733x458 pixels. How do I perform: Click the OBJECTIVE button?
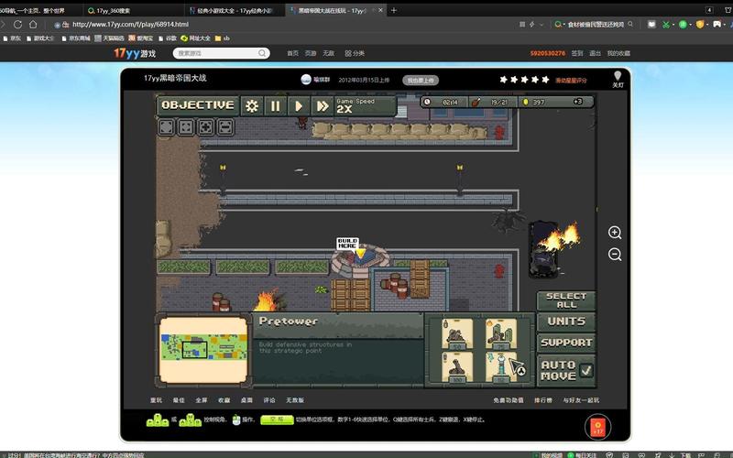click(197, 105)
